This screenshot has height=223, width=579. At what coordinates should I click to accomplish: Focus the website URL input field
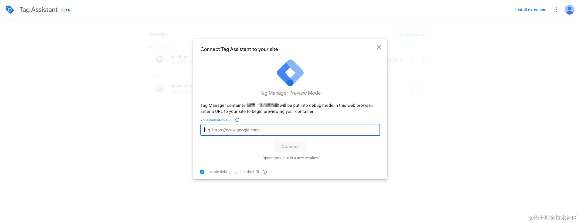tap(290, 130)
